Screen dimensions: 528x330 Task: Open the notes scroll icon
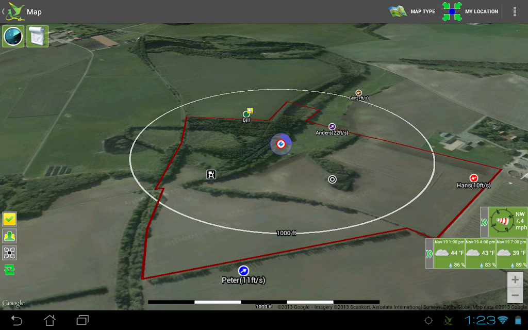point(37,36)
